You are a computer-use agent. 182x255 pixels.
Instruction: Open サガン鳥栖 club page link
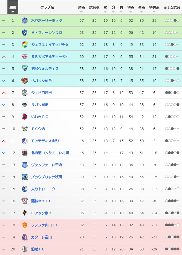point(40,105)
